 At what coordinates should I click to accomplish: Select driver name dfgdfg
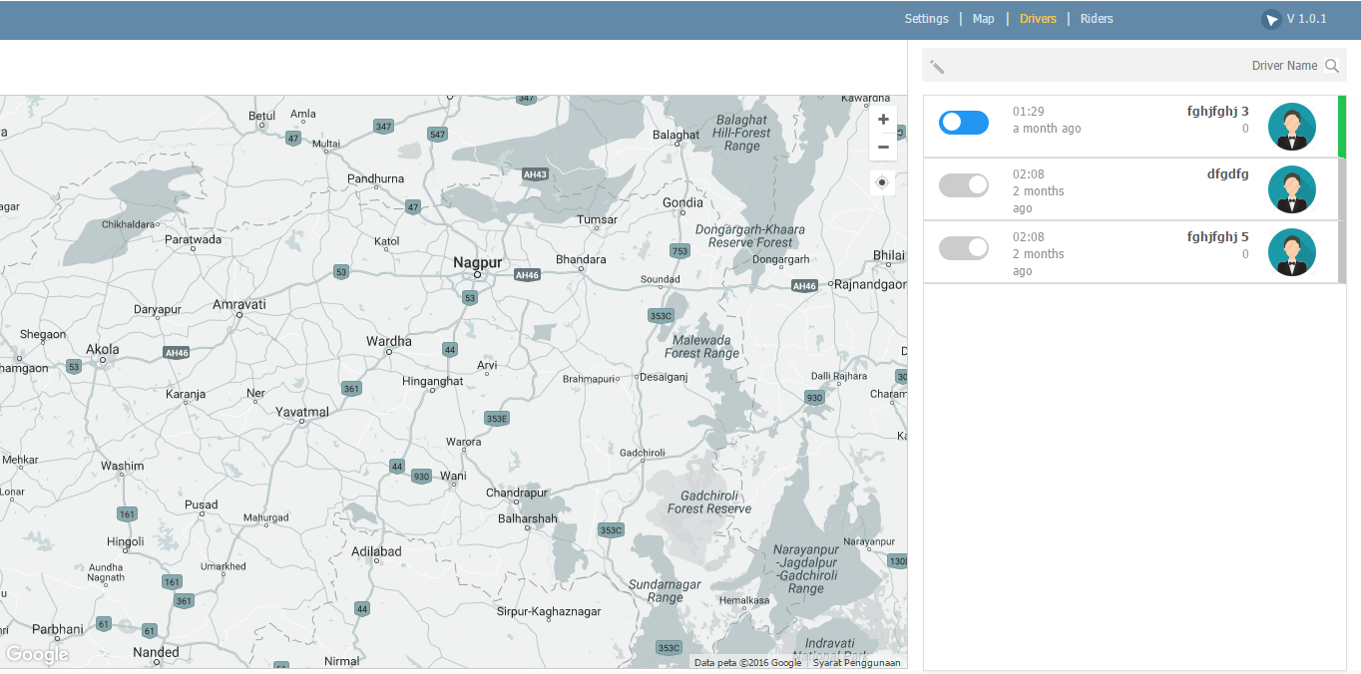click(1227, 173)
